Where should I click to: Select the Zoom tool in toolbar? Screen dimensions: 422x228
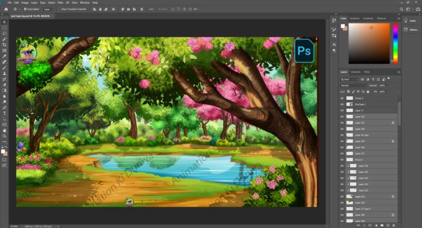tap(4, 136)
